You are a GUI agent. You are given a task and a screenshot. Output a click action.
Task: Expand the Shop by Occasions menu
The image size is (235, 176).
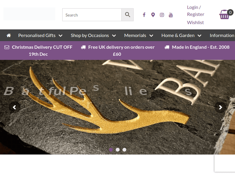[93, 35]
